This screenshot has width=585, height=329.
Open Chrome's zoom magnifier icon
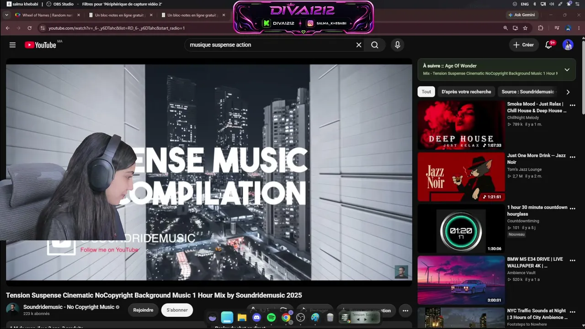click(505, 28)
